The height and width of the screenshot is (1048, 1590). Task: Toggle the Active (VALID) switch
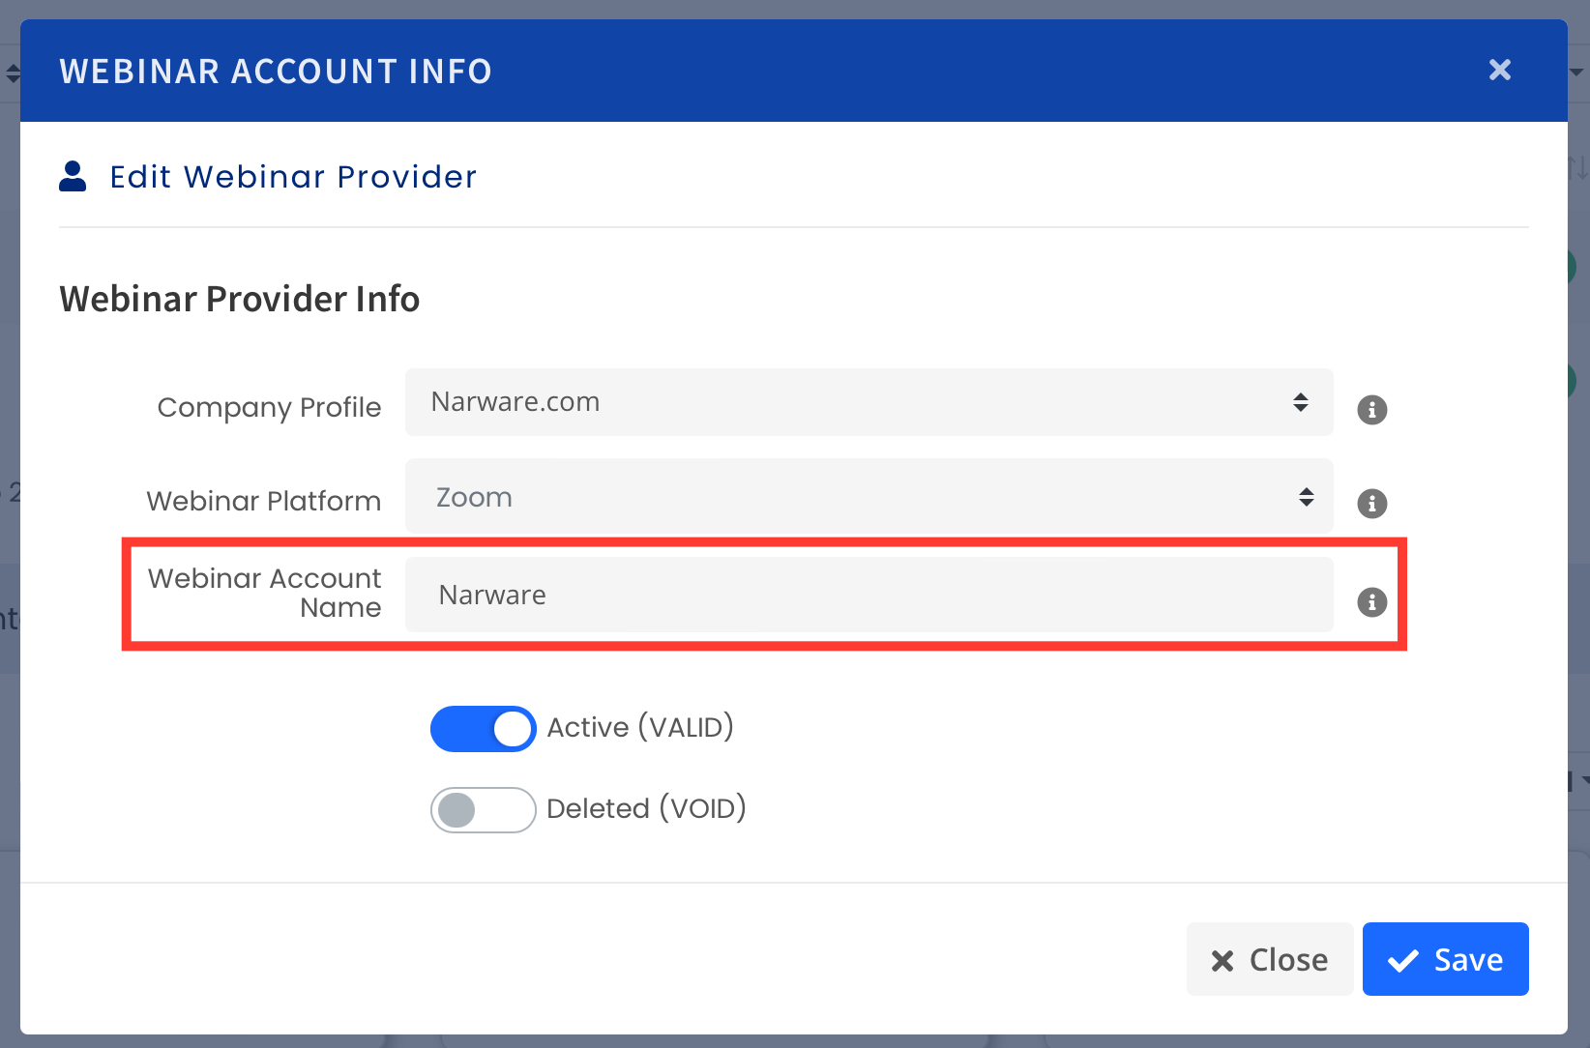pyautogui.click(x=483, y=729)
